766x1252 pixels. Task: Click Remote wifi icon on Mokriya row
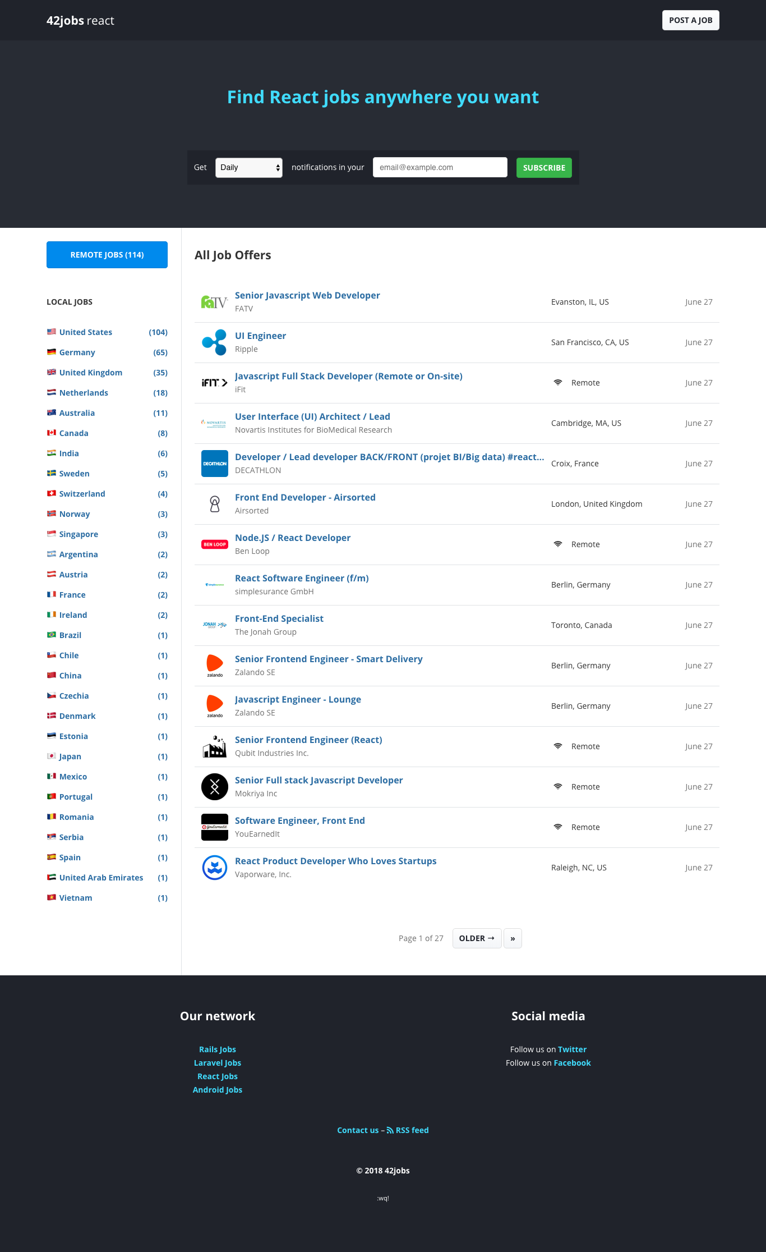point(558,786)
